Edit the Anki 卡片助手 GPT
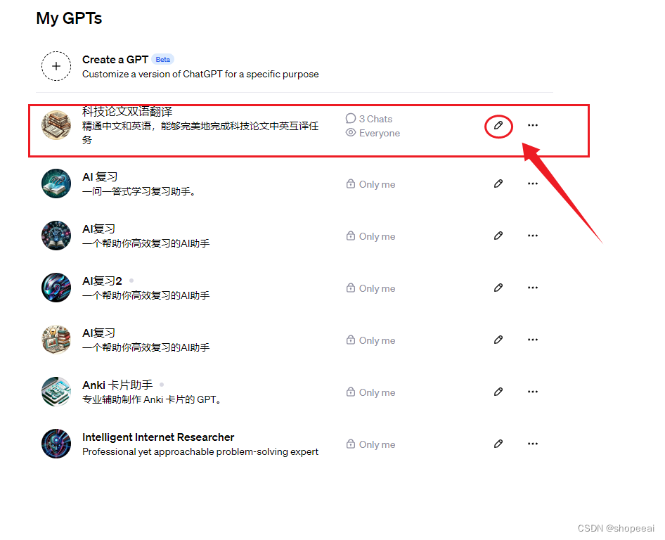Screen dimensions: 665x540 498,392
